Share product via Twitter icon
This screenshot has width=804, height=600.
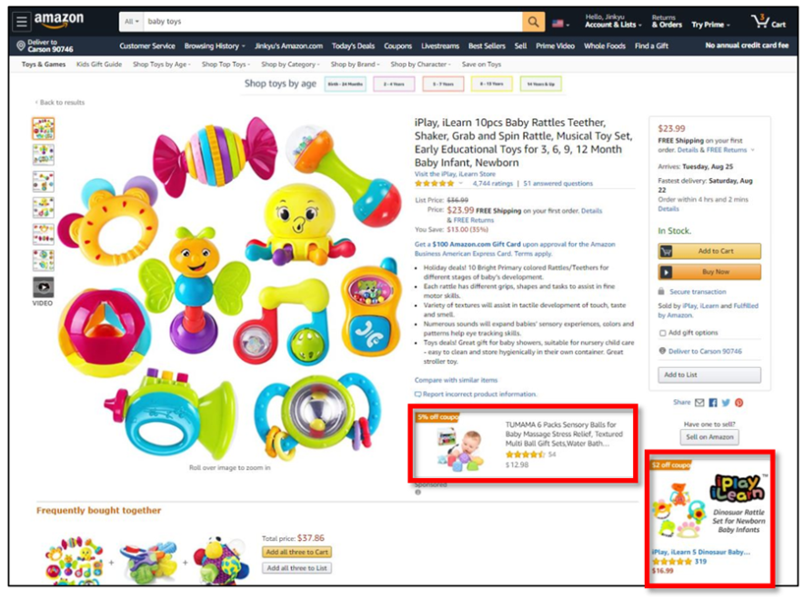click(x=726, y=403)
